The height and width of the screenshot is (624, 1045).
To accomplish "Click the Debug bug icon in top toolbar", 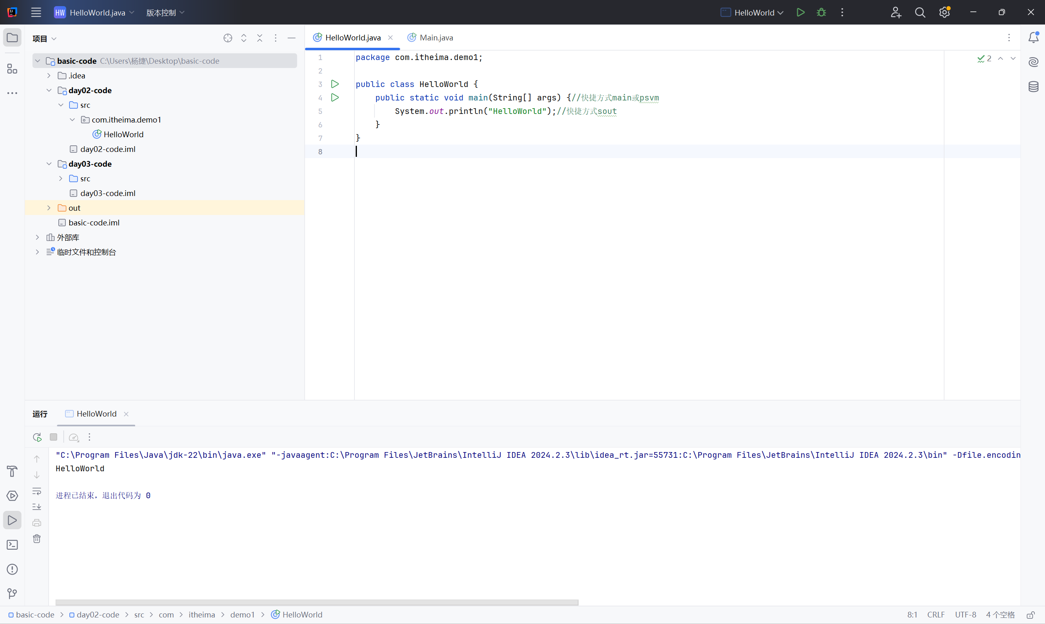I will [x=821, y=13].
